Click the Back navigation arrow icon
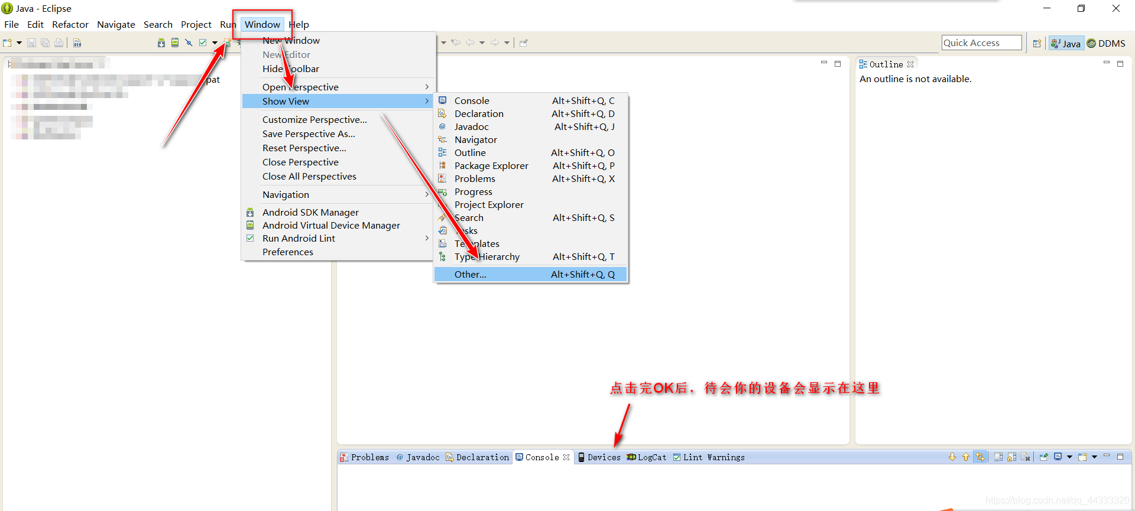 [470, 43]
